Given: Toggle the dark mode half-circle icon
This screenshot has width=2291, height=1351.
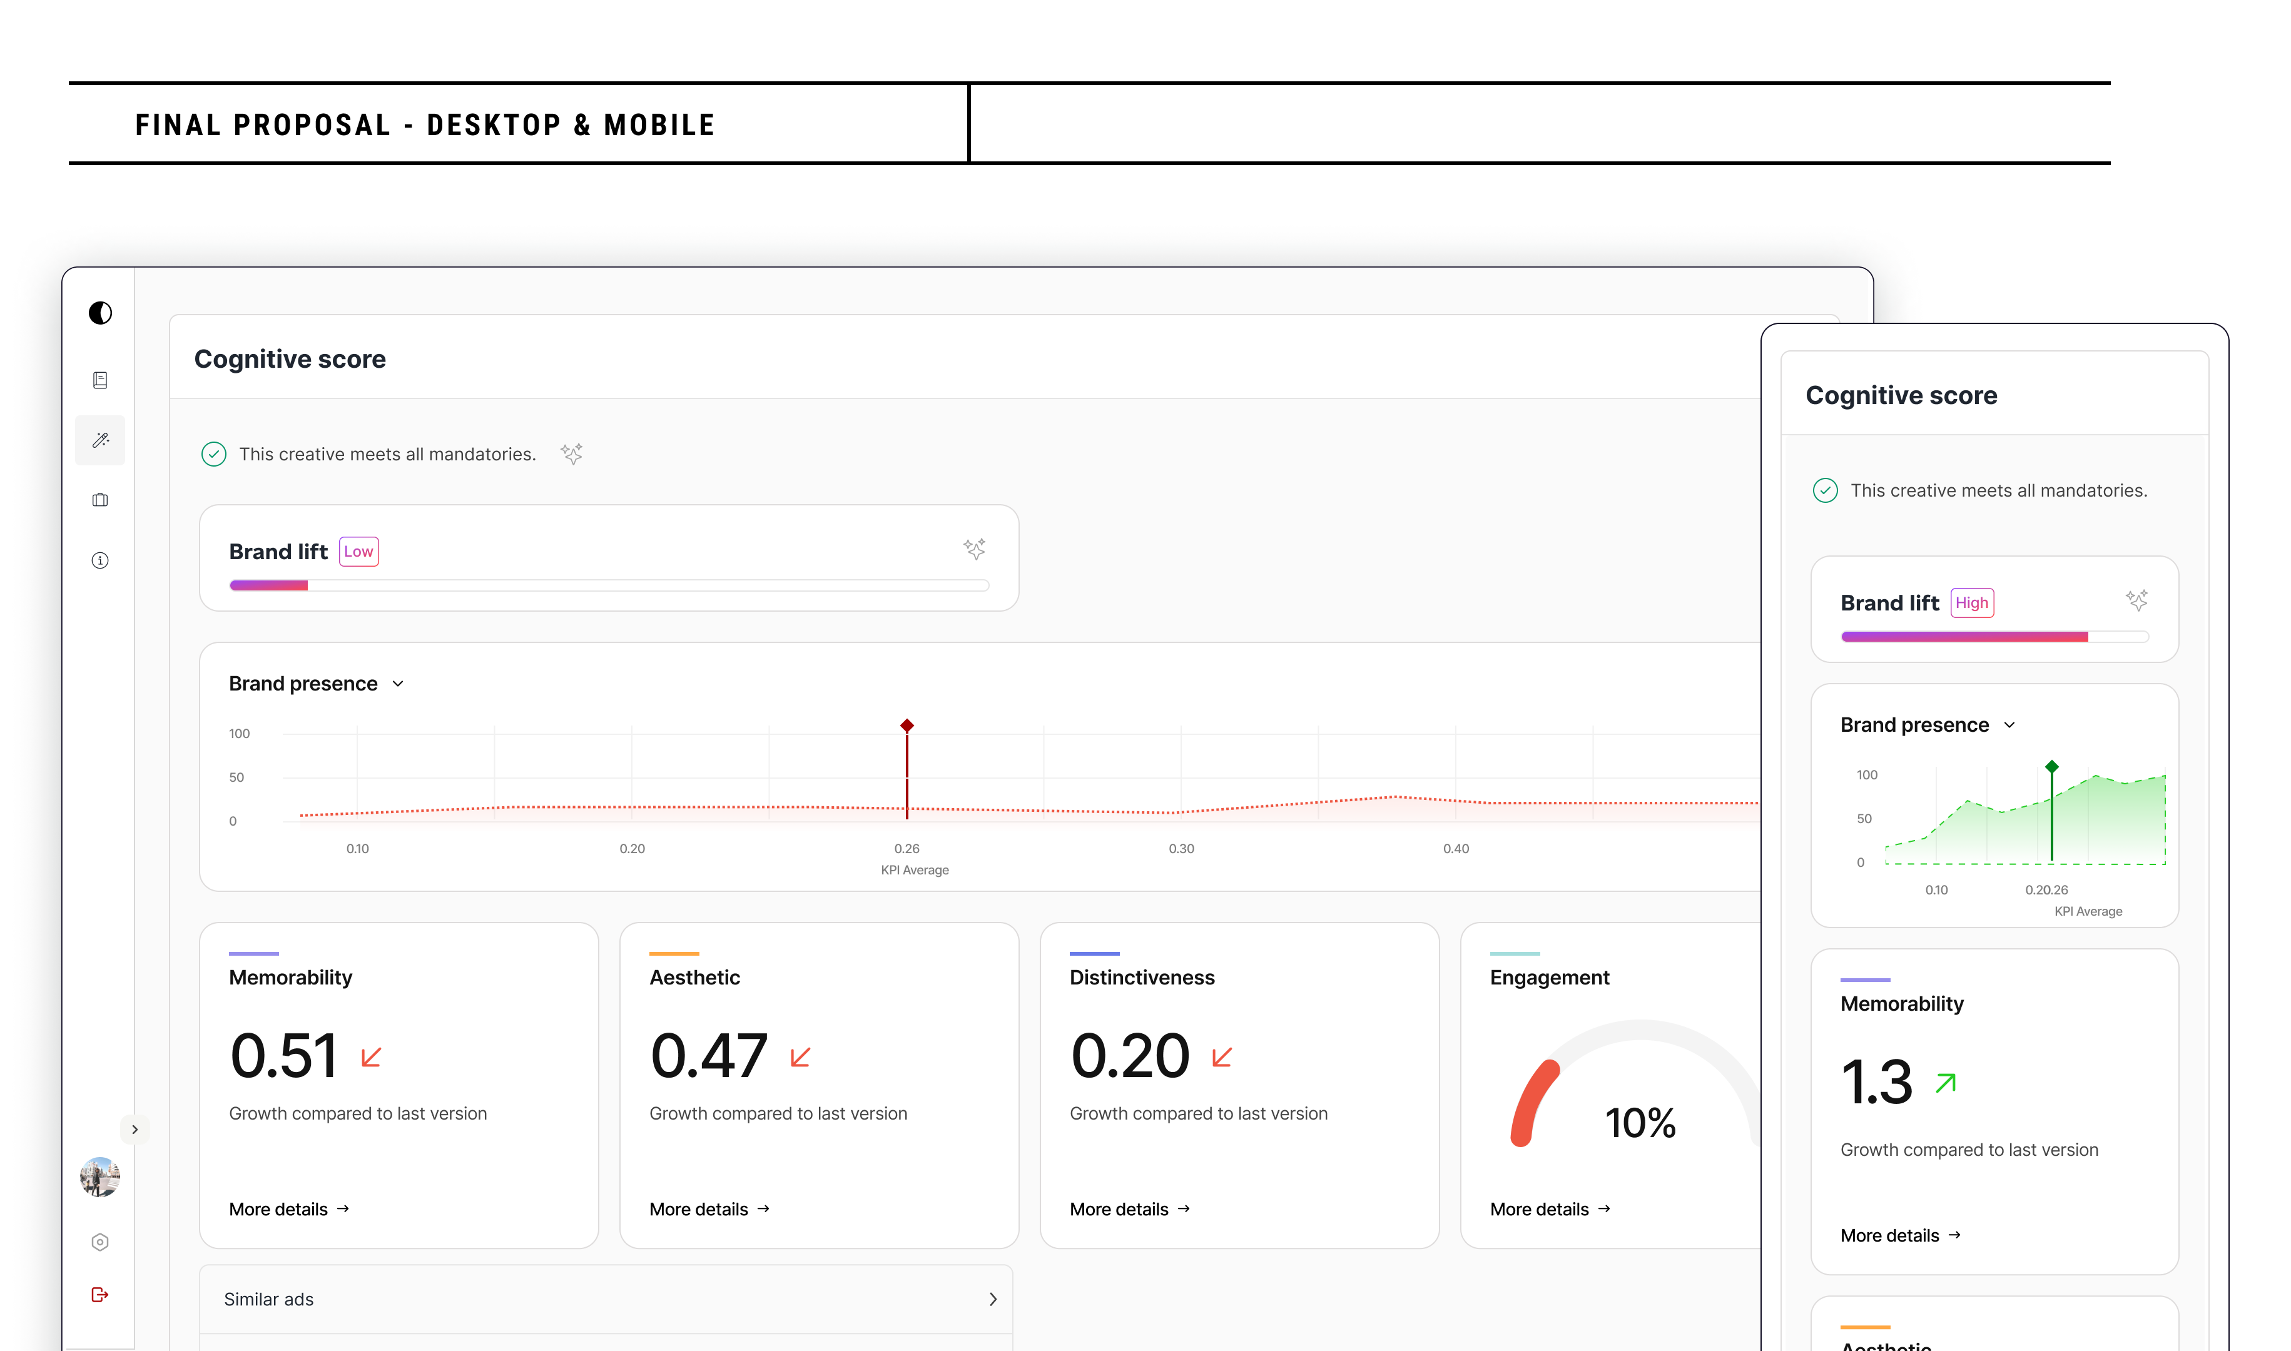Looking at the screenshot, I should [100, 313].
